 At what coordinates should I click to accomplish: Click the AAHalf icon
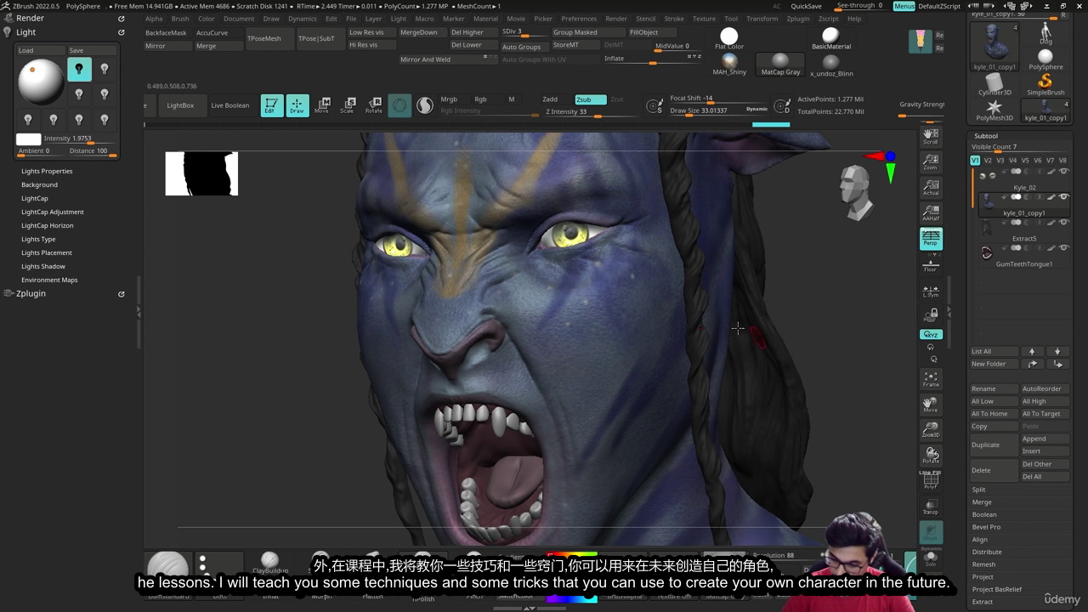pyautogui.click(x=931, y=213)
